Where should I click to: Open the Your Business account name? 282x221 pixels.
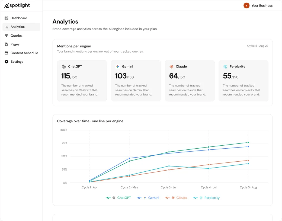click(262, 6)
